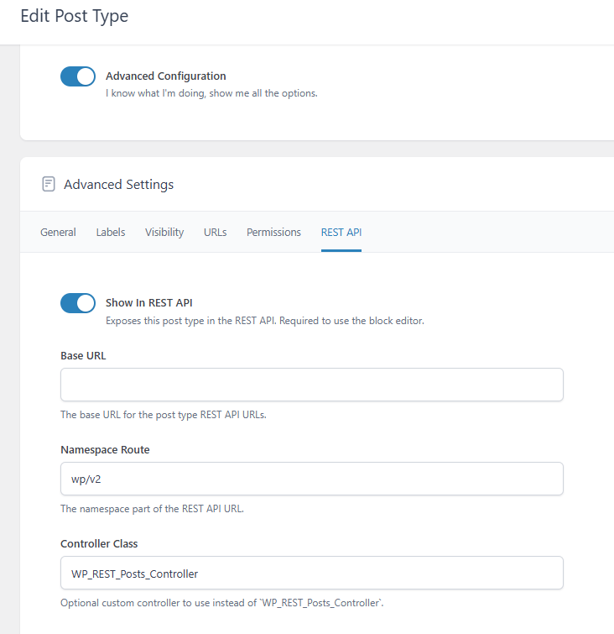This screenshot has height=634, width=614.
Task: Click the Namespace Route field label
Action: pos(105,449)
